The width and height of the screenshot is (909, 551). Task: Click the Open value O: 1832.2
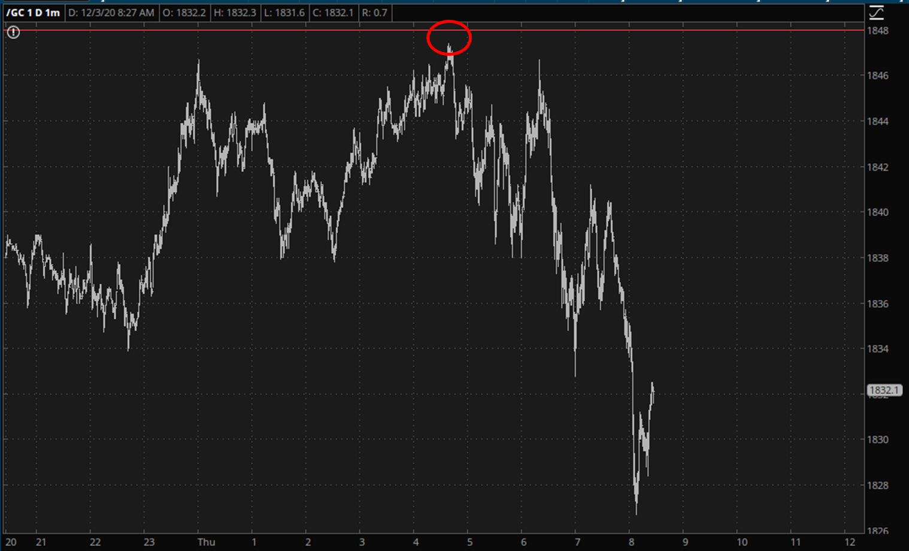[x=184, y=13]
